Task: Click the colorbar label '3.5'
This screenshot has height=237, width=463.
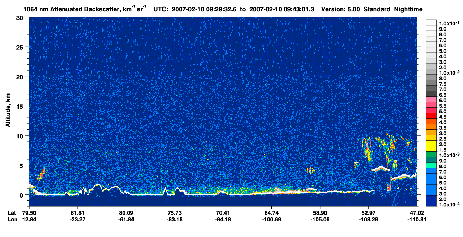Action: click(443, 128)
